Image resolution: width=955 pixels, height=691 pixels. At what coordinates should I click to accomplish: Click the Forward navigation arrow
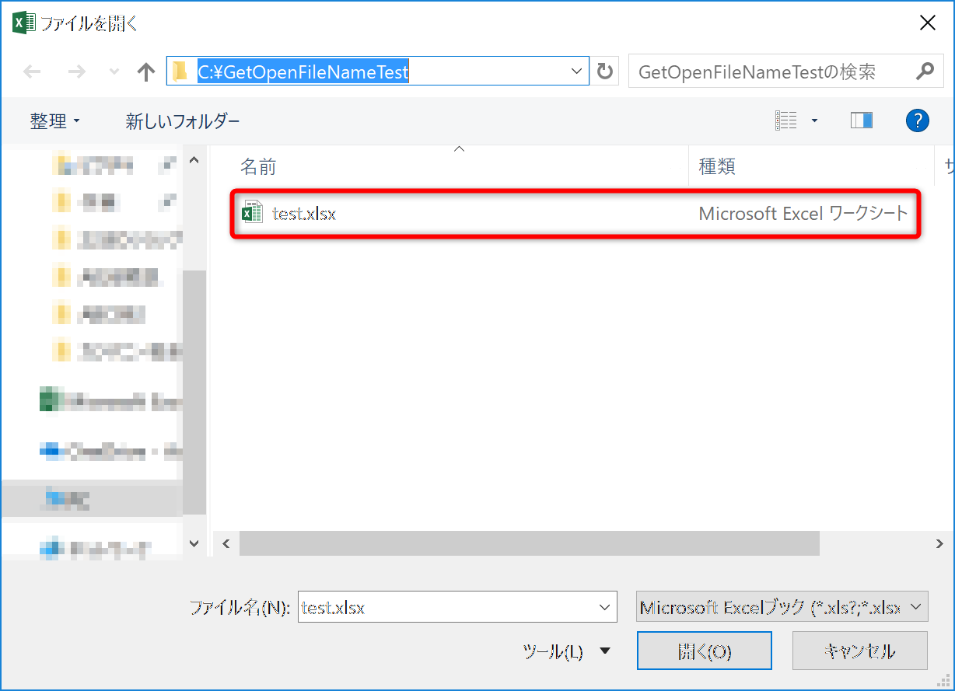pyautogui.click(x=76, y=72)
